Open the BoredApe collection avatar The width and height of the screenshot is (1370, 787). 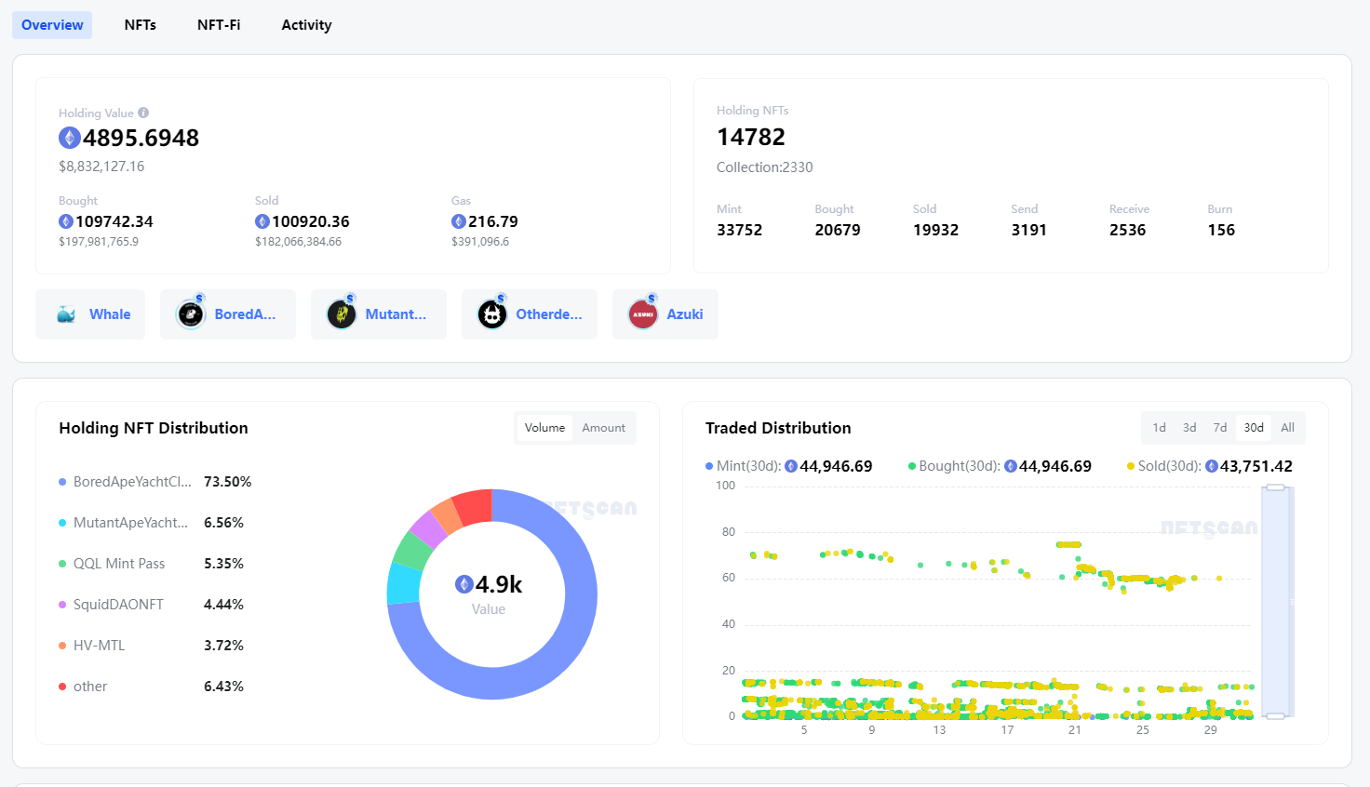point(191,314)
